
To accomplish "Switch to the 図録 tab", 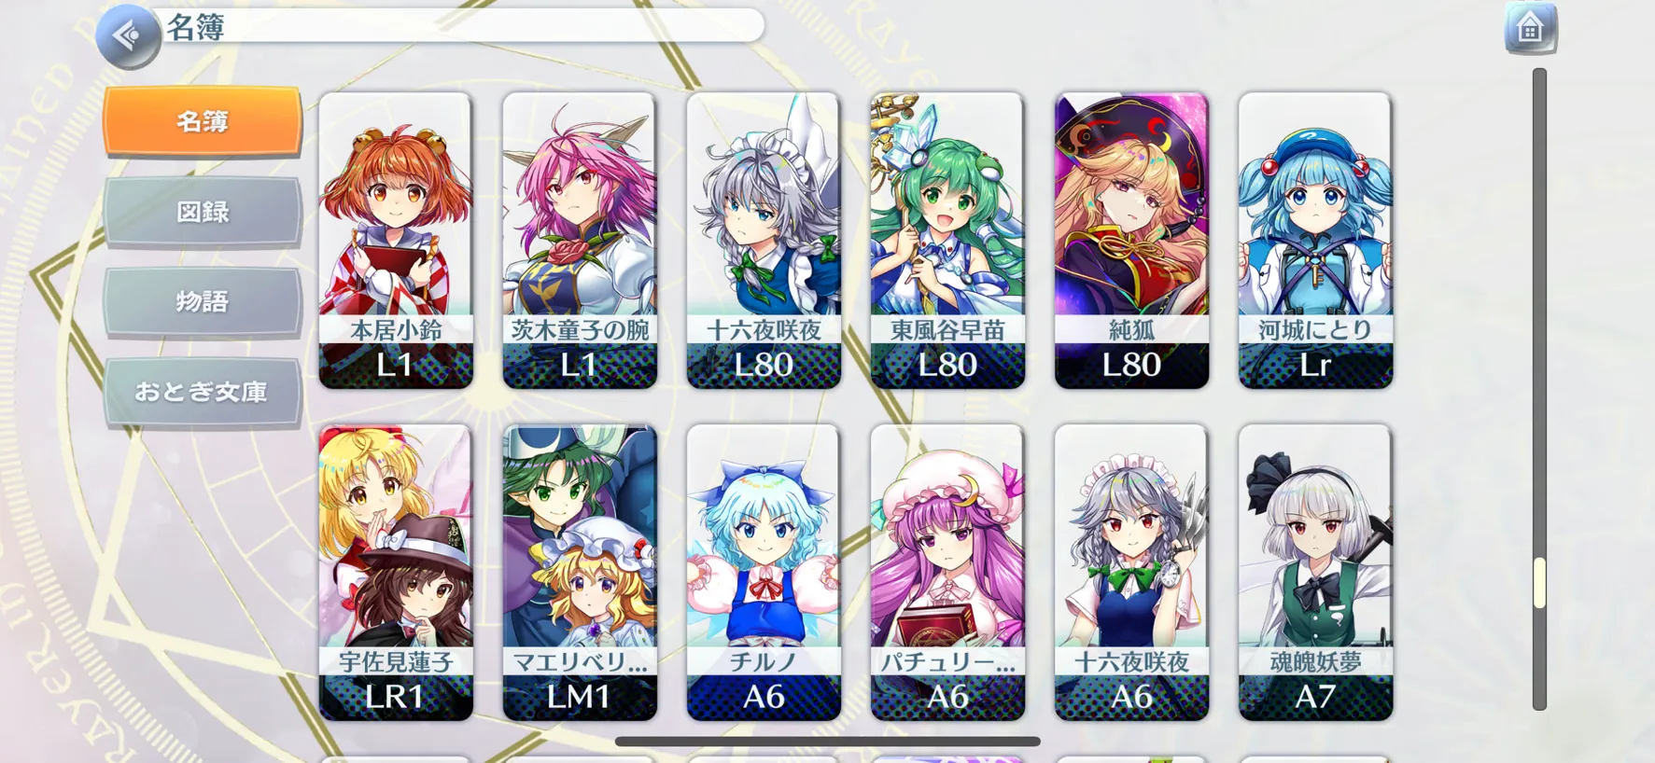I will (203, 212).
